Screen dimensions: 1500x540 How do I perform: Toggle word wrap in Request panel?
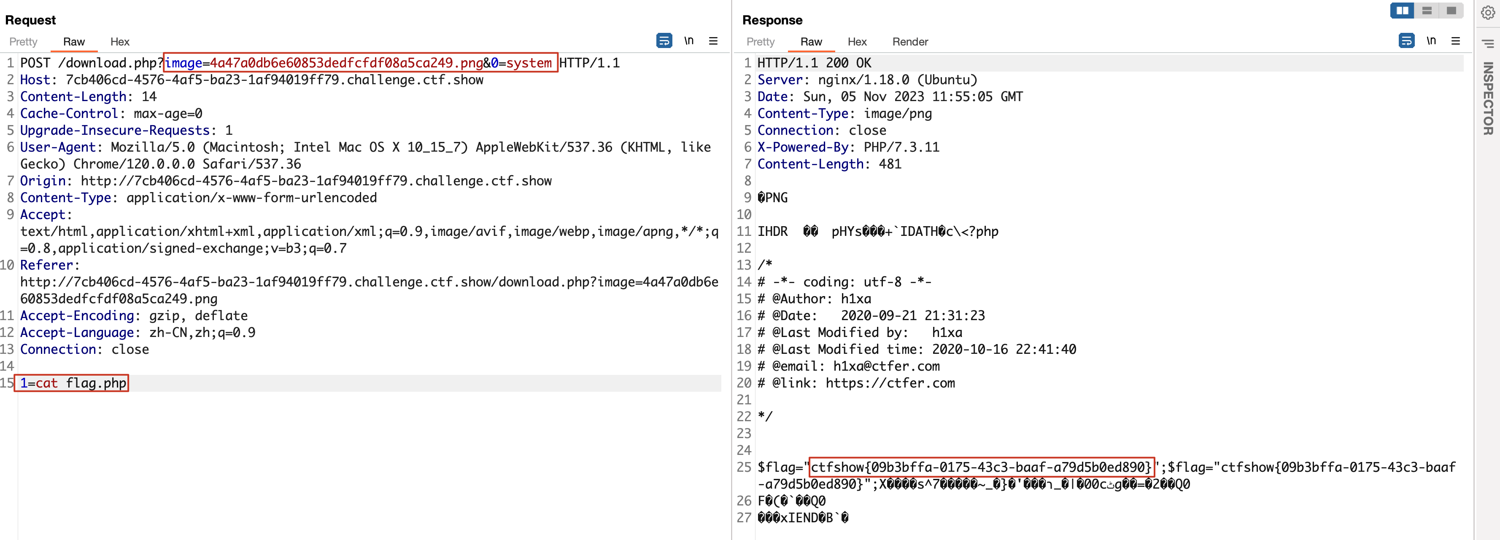click(x=664, y=41)
